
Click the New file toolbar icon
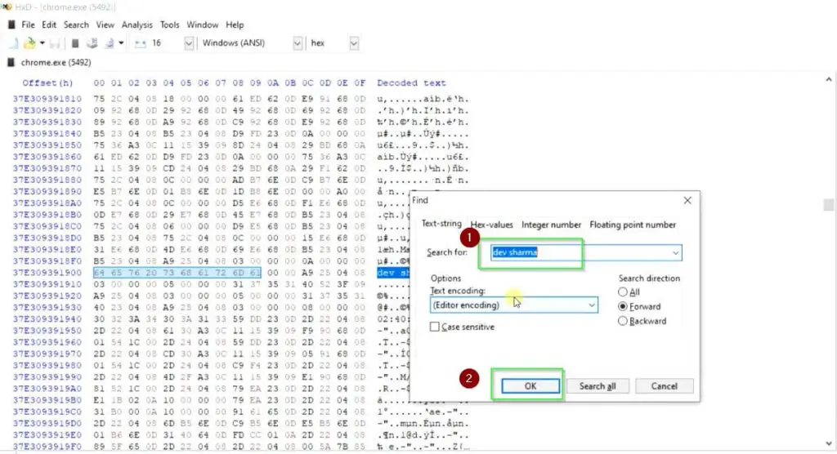[x=13, y=43]
